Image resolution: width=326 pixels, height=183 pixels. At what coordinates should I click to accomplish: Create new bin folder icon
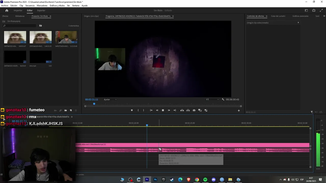[x=65, y=111]
